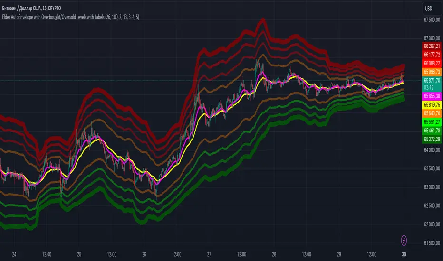Select the 66 088,22 bright red label
443x261 pixels.
[432, 63]
